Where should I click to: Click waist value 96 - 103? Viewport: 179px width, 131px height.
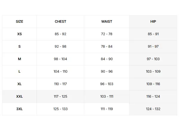point(107,84)
